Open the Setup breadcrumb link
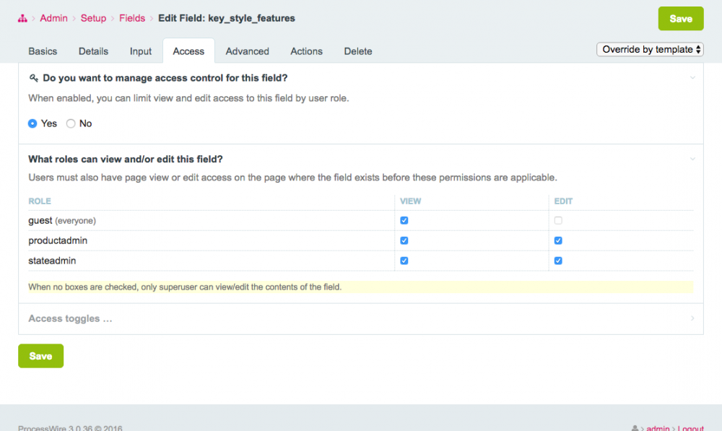Viewport: 722px width, 431px height. point(93,18)
